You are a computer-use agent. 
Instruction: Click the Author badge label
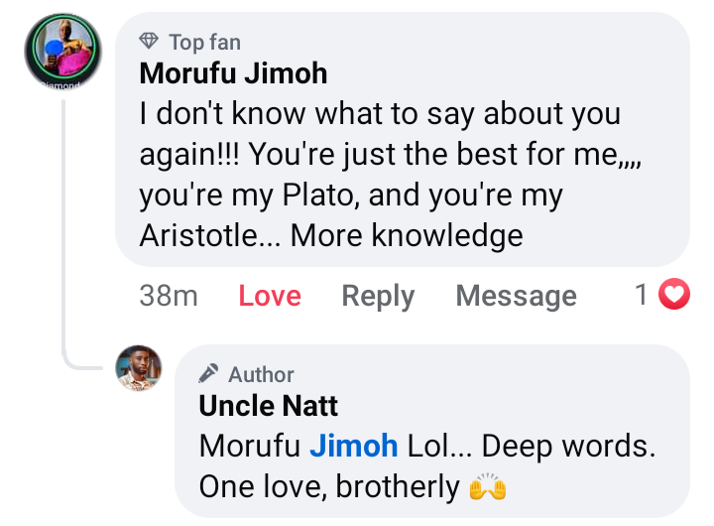pyautogui.click(x=261, y=374)
